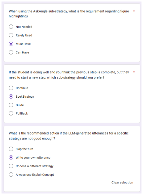The image size is (143, 195).
Task: Click the new step sub-strategy question text
Action: [x=69, y=75]
